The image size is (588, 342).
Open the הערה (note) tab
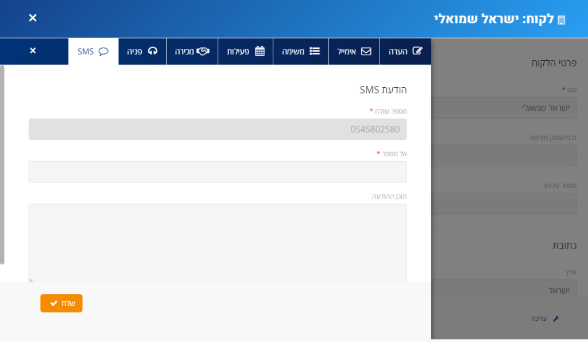(x=405, y=51)
